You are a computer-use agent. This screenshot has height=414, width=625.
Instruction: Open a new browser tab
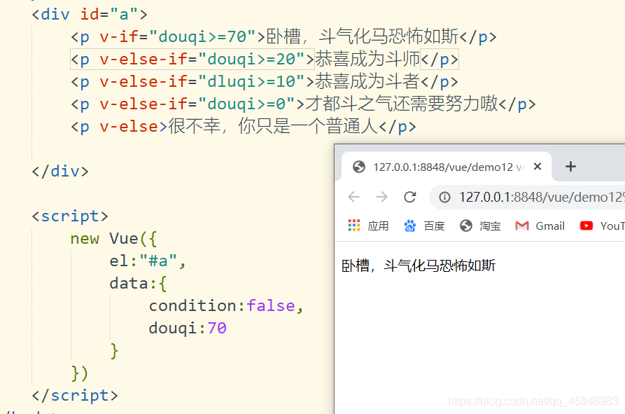tap(570, 166)
